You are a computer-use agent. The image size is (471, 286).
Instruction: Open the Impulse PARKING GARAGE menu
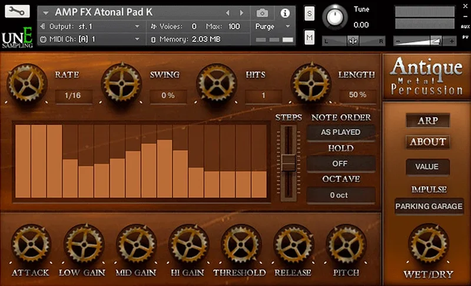coord(429,206)
